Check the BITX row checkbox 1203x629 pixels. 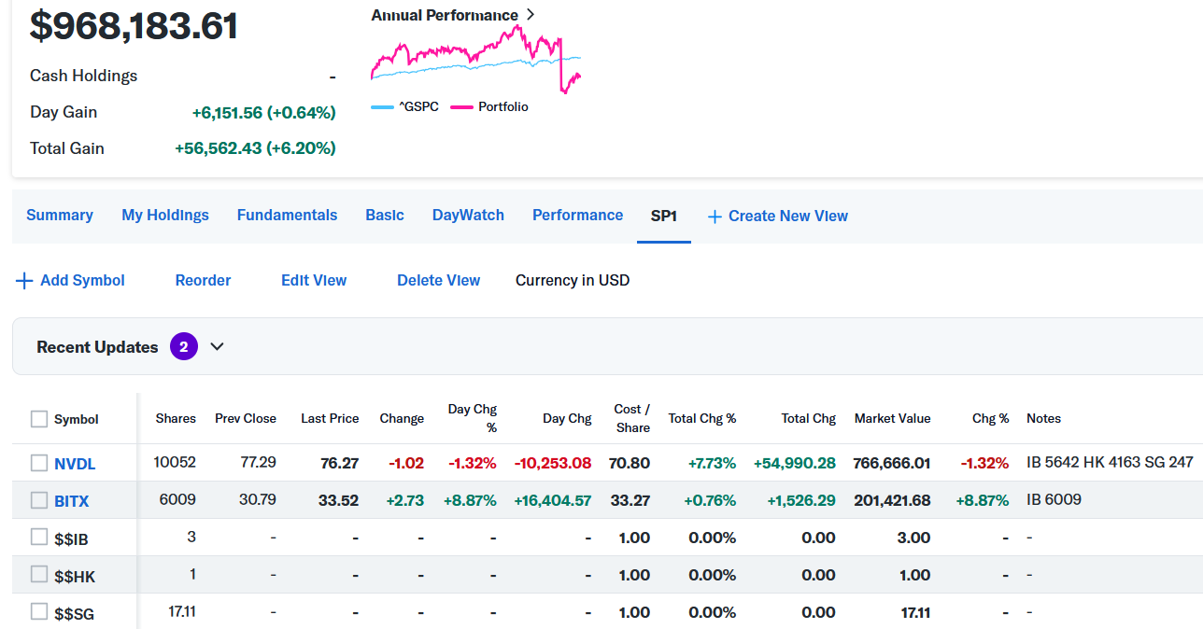tap(39, 500)
